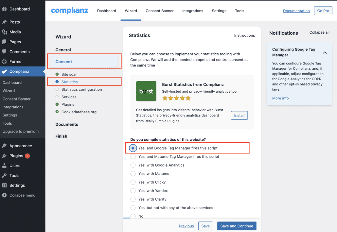Open the Complianz Dashboard top tab
337x232 pixels.
pyautogui.click(x=107, y=11)
